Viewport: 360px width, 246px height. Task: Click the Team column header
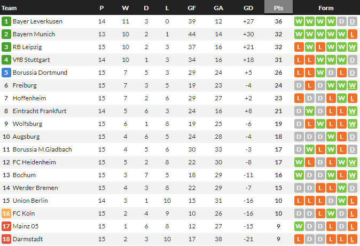[x=10, y=8]
